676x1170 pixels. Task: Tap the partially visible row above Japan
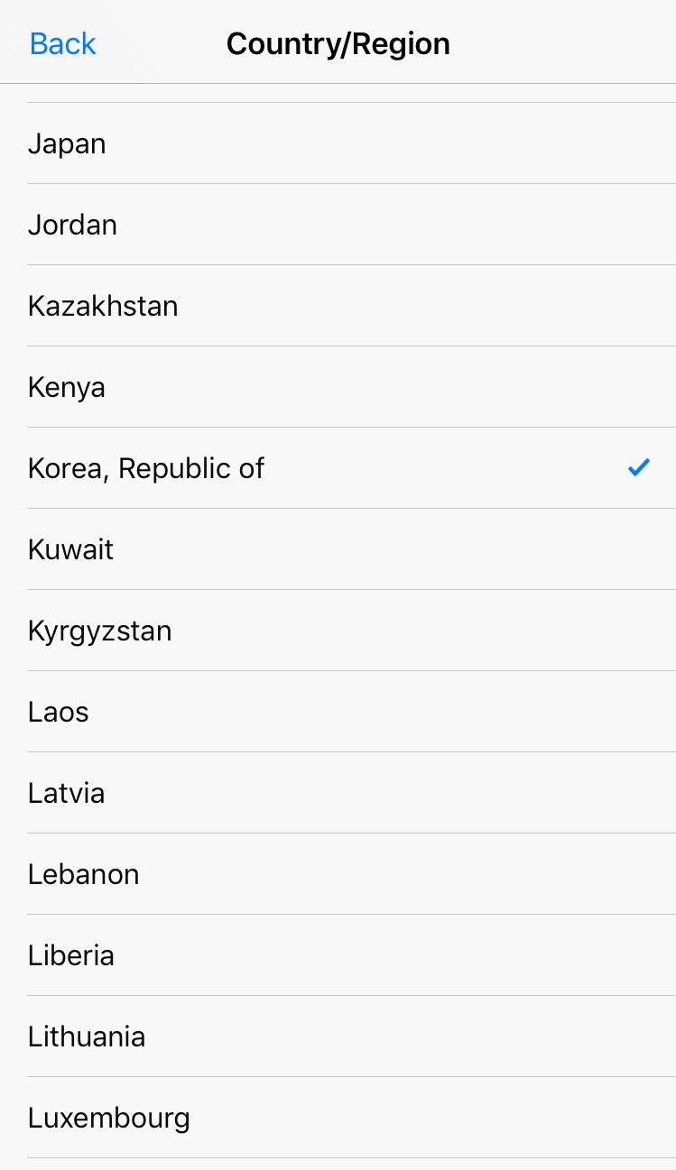338,94
